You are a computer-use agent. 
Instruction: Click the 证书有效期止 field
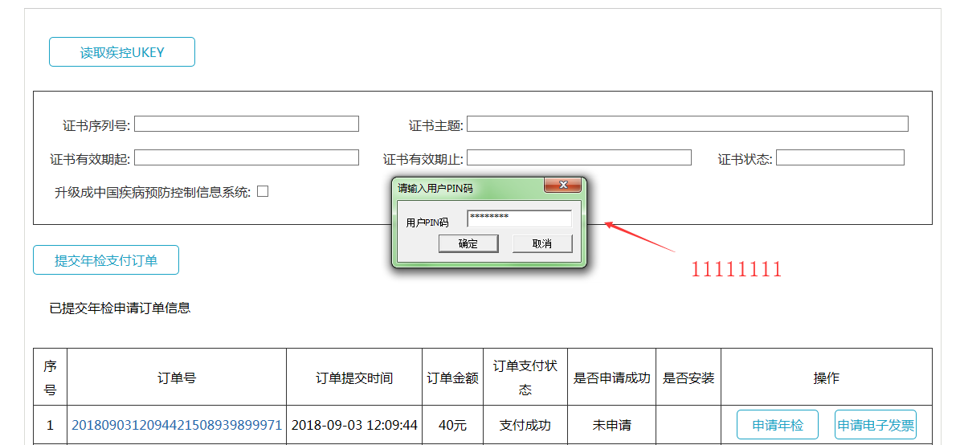point(578,157)
